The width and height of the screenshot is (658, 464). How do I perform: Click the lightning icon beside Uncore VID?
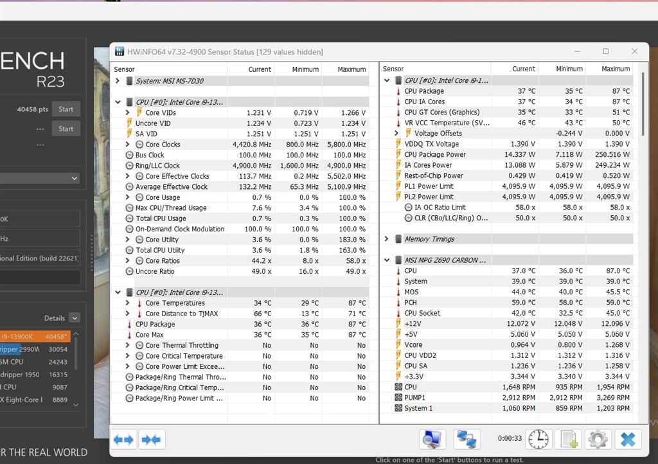coord(129,123)
